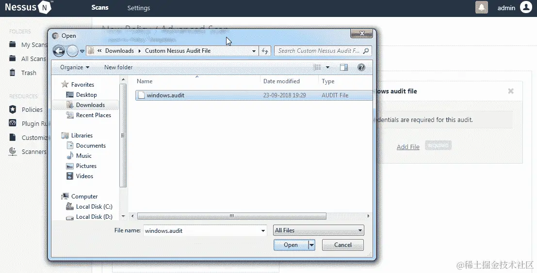Click the date 23-09-2018 19:29

pyautogui.click(x=284, y=95)
